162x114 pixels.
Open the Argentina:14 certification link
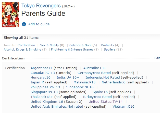coord(42,68)
